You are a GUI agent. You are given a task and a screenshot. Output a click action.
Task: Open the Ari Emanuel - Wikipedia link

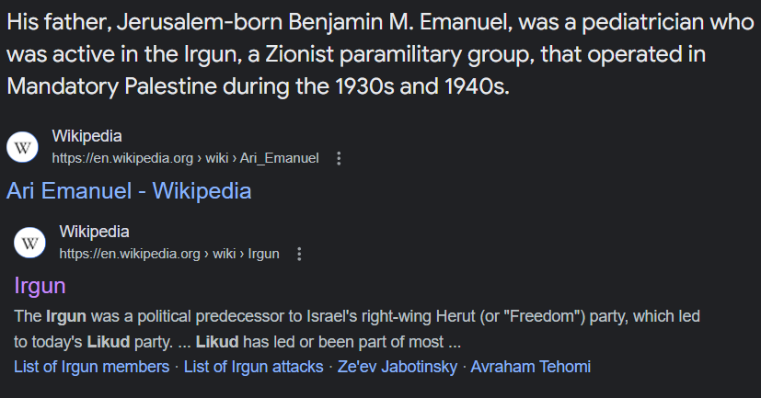(129, 191)
